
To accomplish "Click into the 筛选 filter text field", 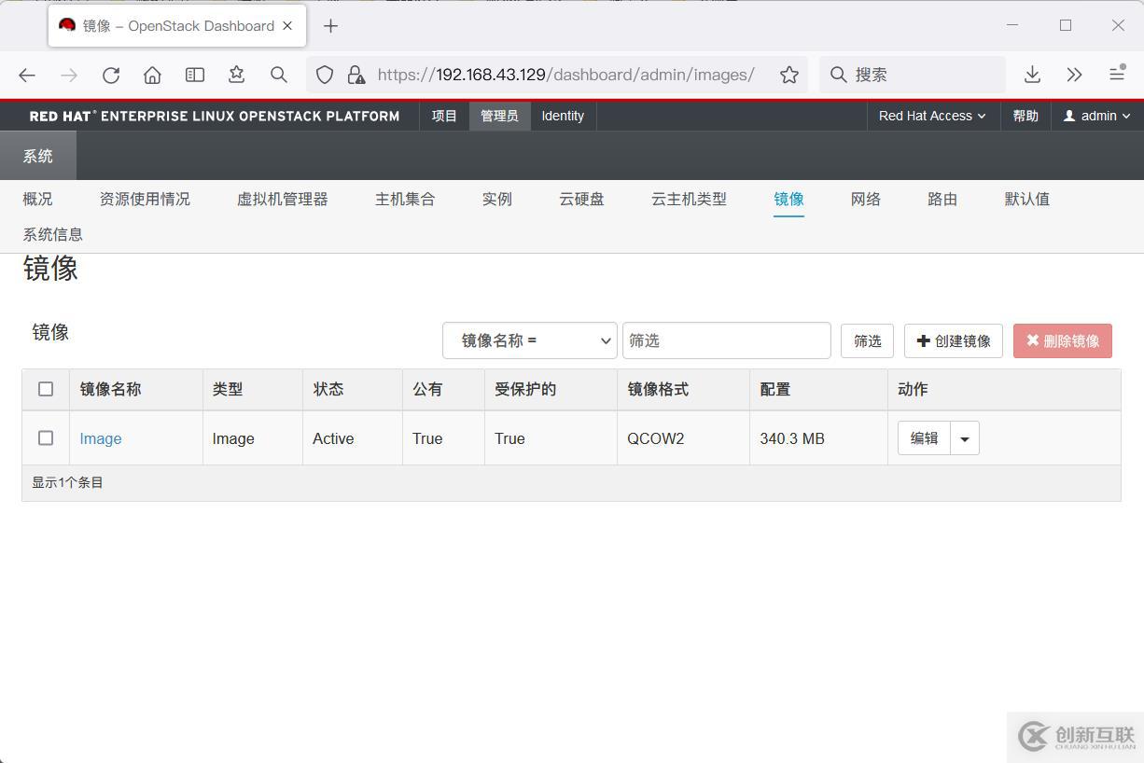I will 726,340.
